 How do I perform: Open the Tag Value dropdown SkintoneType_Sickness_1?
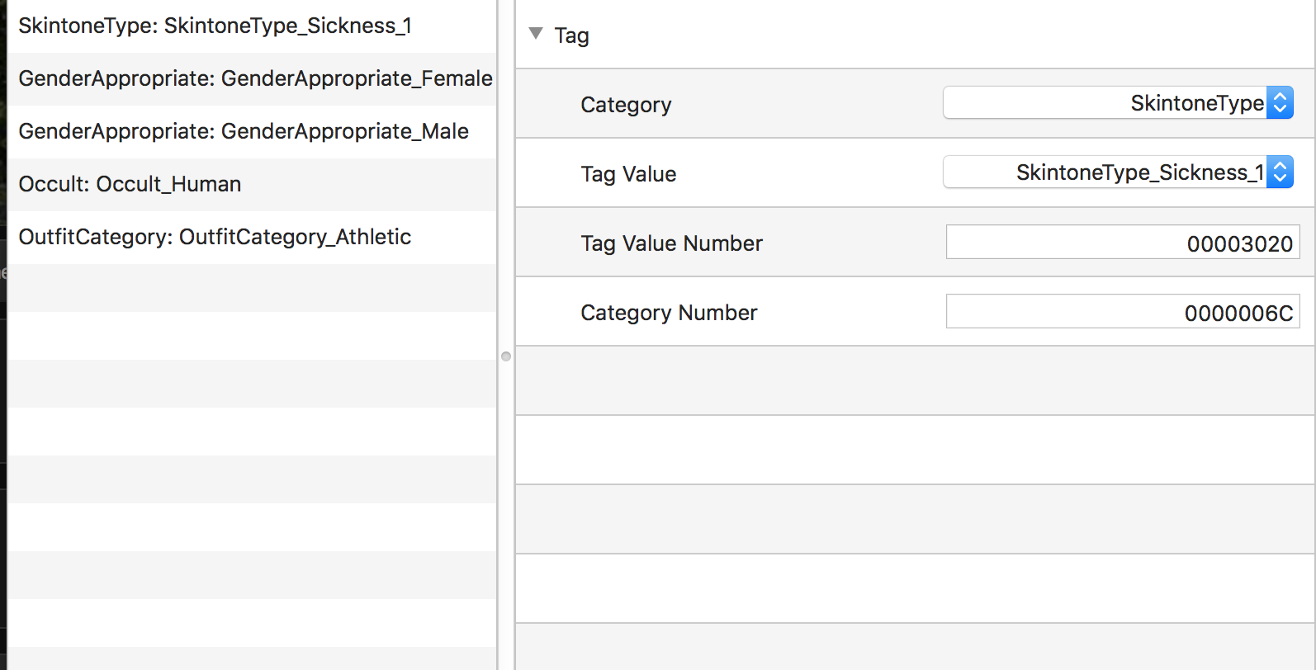[1118, 172]
